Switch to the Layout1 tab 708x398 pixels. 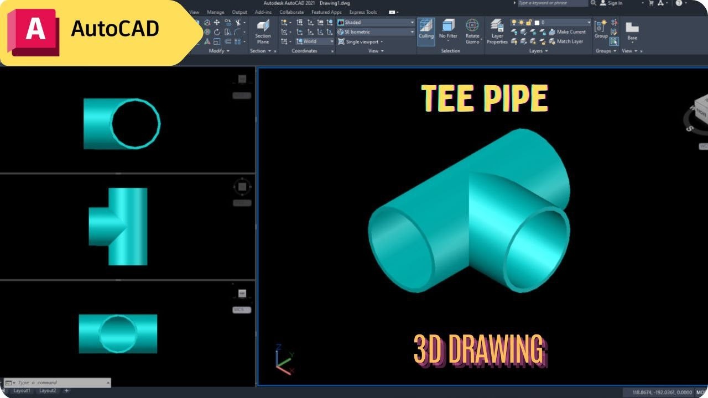click(22, 390)
